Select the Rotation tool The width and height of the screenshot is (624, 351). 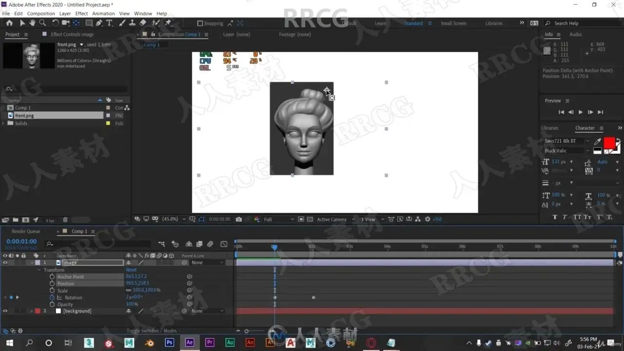coord(55,23)
